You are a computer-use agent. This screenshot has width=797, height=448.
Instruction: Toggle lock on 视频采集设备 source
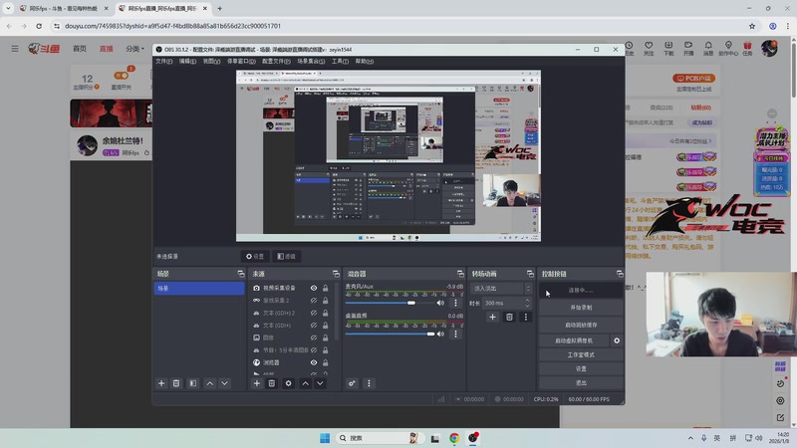pyautogui.click(x=326, y=288)
